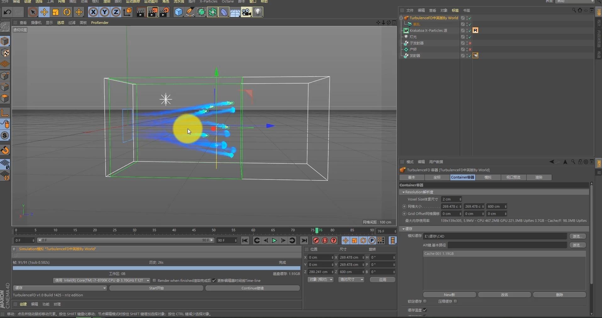The image size is (602, 318).
Task: Click Render to Picture Viewer icon
Action: [x=153, y=12]
